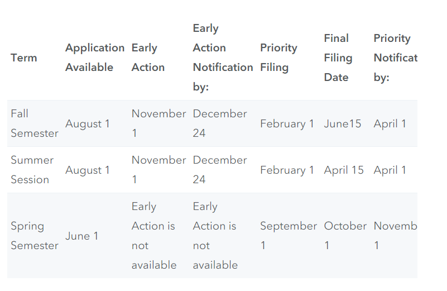Image resolution: width=447 pixels, height=291 pixels.
Task: Click the "Term" column header
Action: coord(24,58)
